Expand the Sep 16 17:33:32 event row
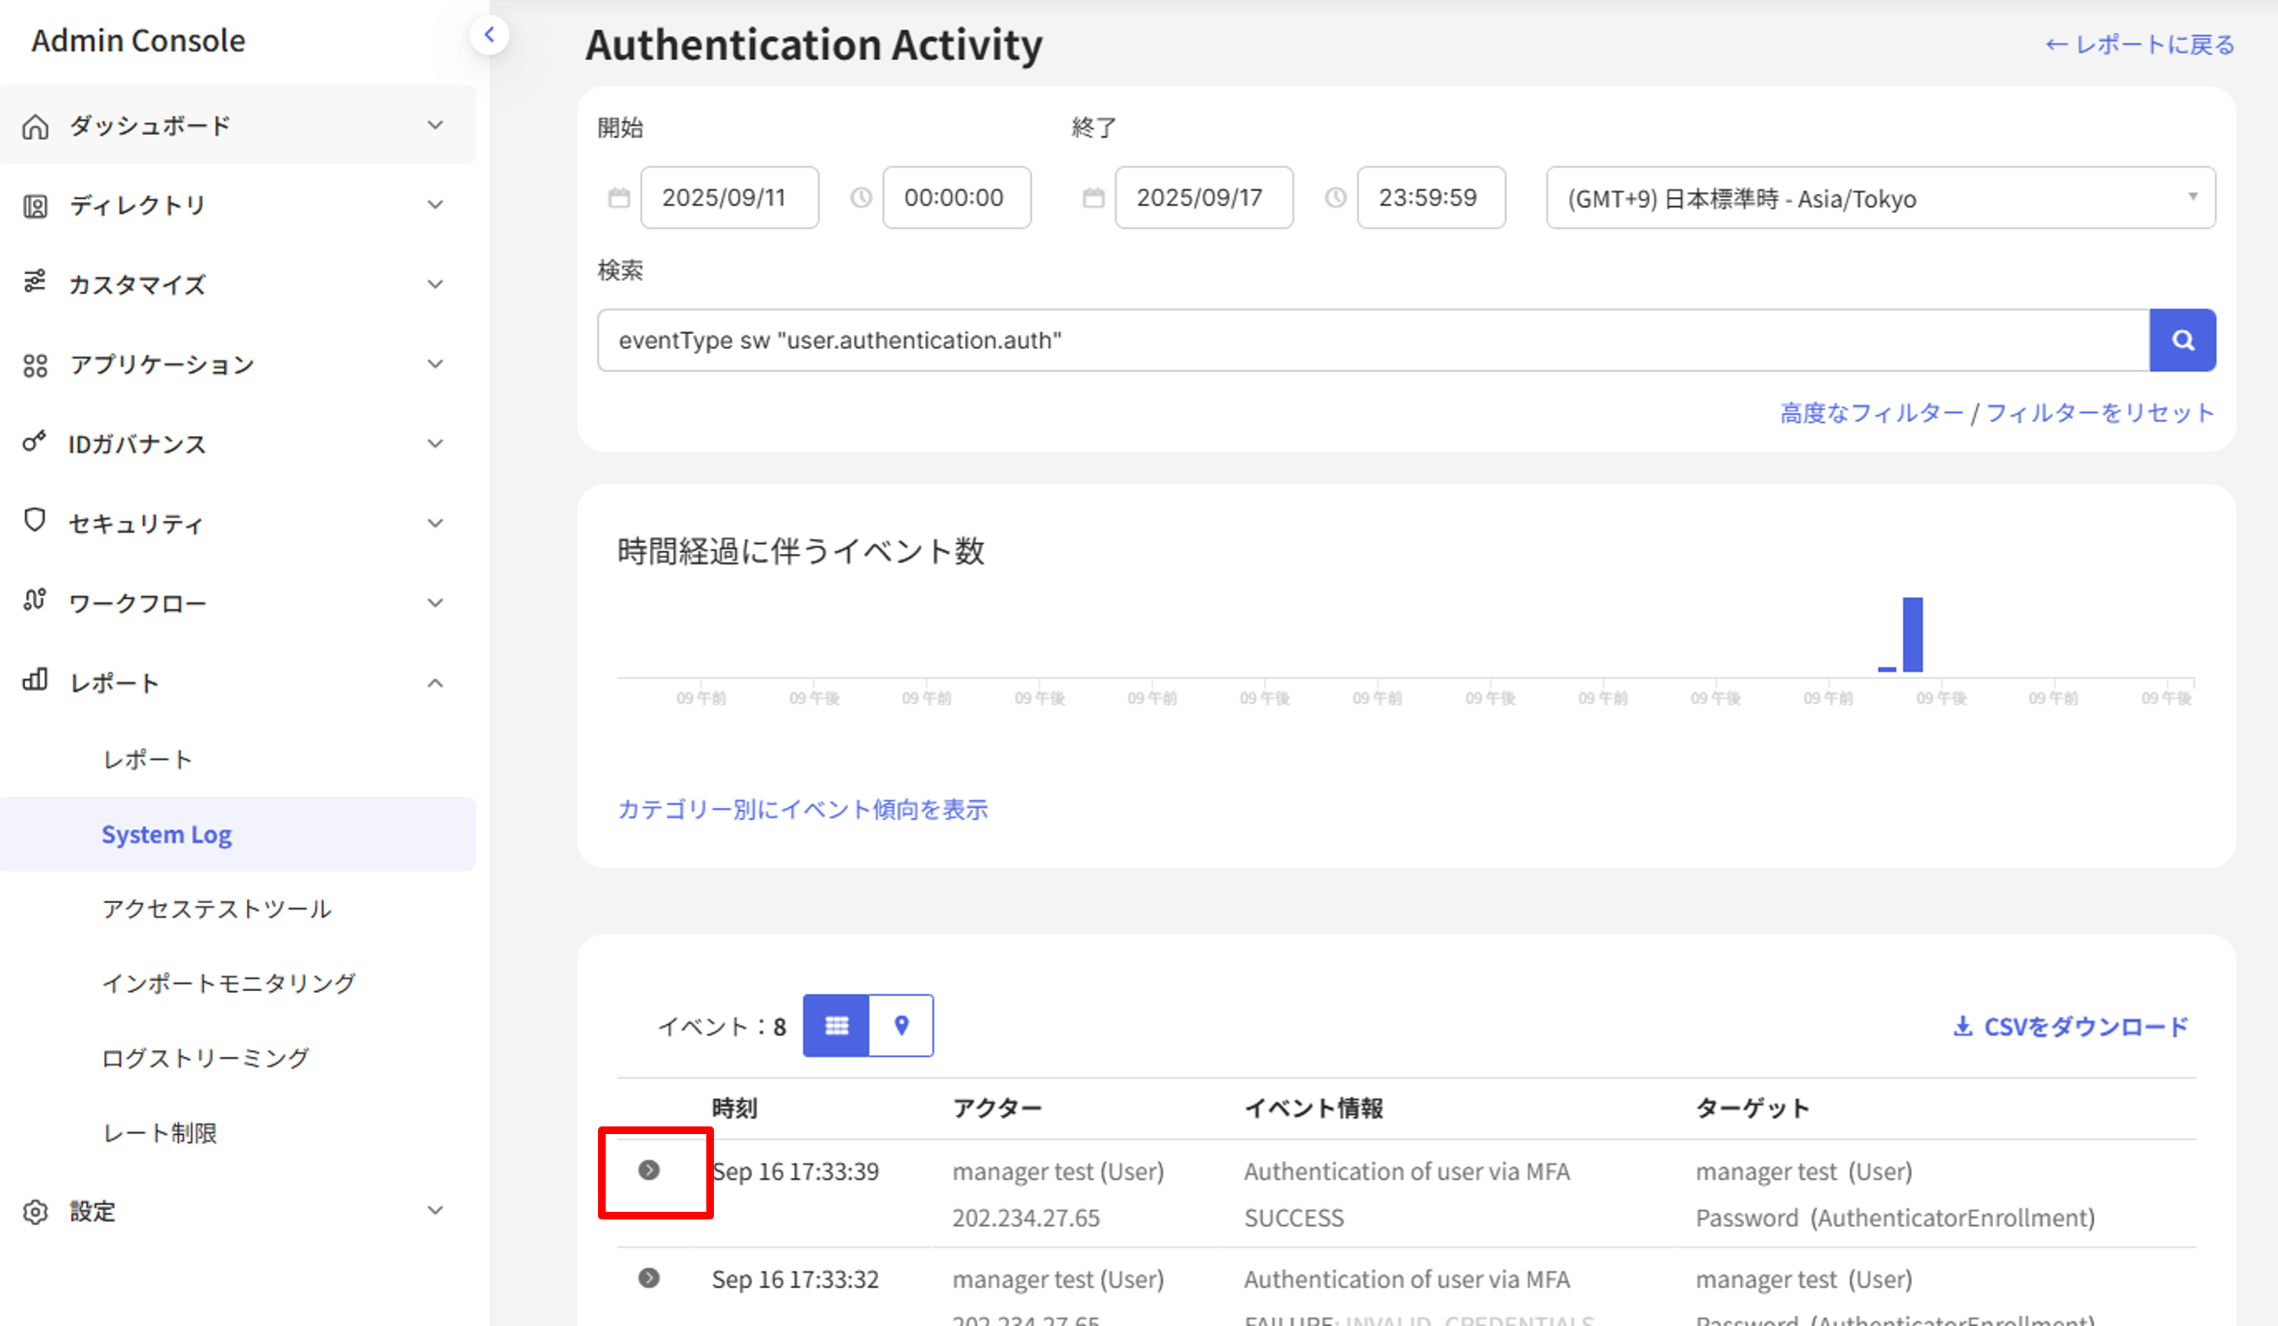2278x1326 pixels. (648, 1277)
